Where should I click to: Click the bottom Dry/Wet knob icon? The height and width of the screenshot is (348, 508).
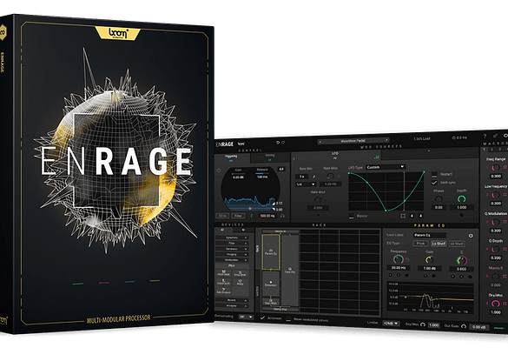(423, 325)
